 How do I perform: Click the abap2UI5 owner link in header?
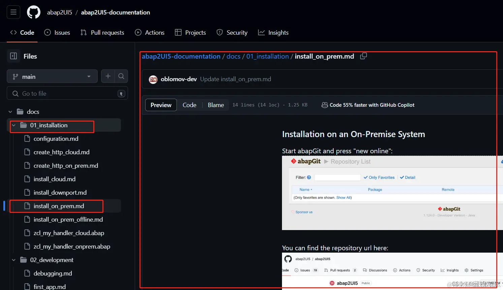60,12
